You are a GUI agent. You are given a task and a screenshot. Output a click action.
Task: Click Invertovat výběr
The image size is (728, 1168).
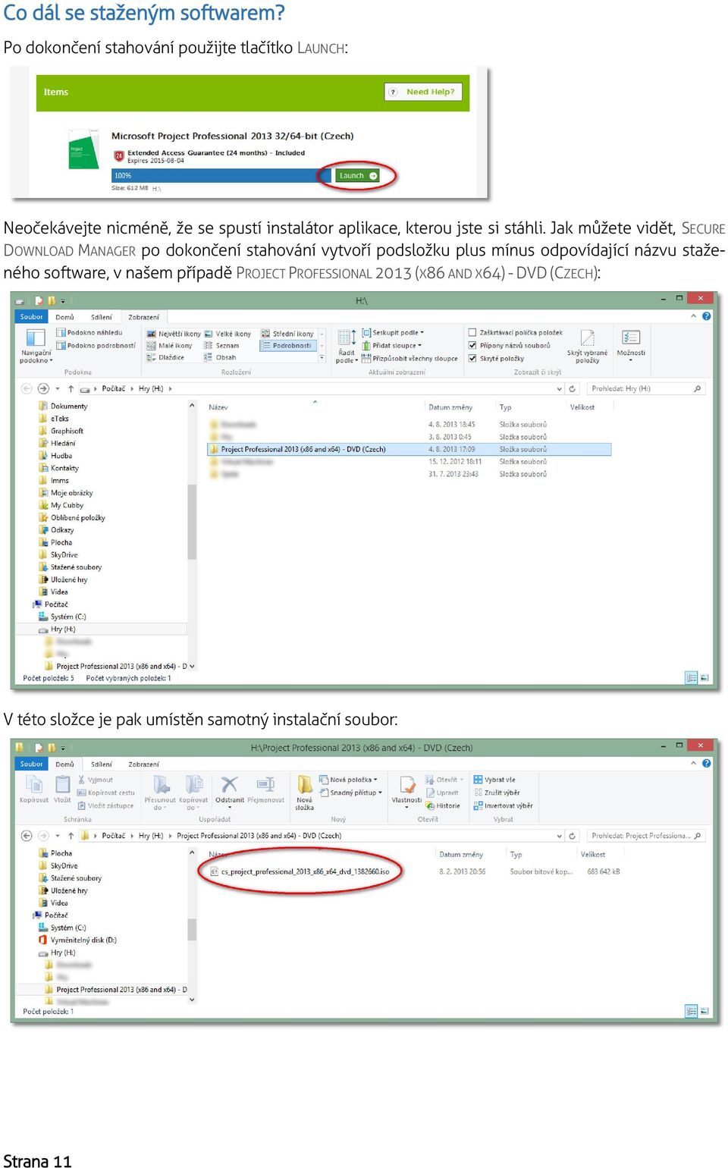pyautogui.click(x=504, y=805)
